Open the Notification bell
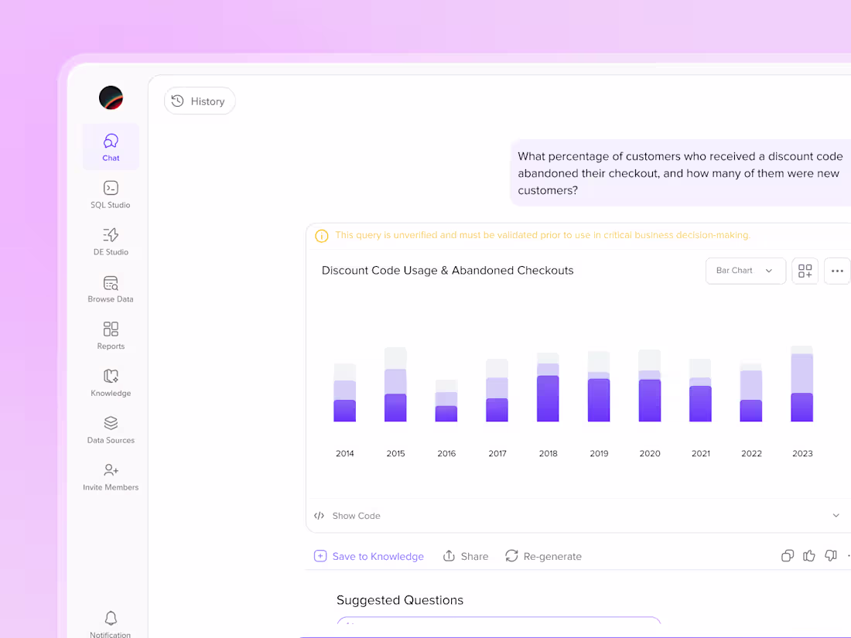This screenshot has width=851, height=638. [111, 624]
